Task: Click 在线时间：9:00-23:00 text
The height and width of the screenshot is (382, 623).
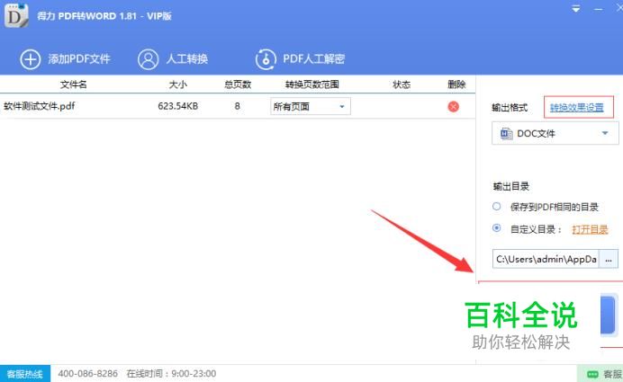Action: coord(171,374)
